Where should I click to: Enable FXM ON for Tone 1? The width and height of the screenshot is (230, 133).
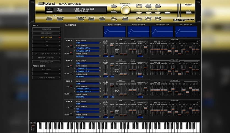tap(117, 46)
